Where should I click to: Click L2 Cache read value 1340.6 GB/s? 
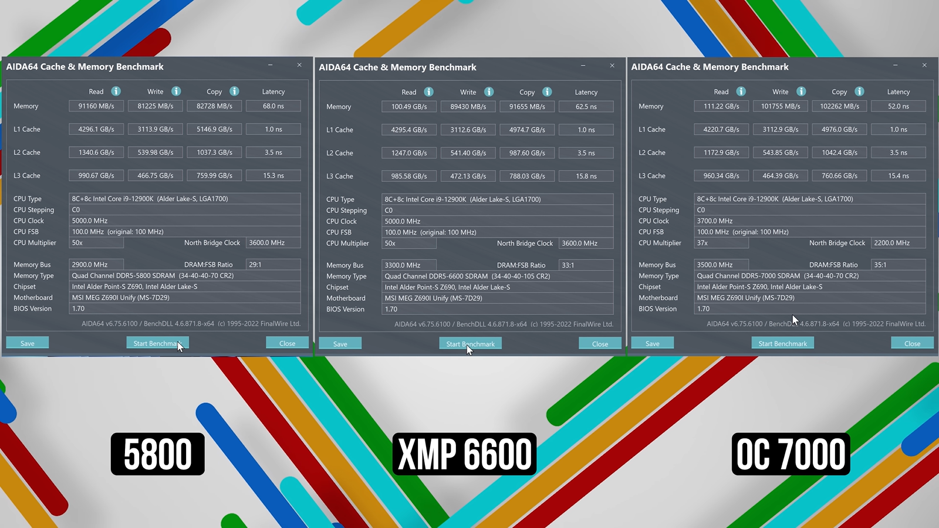point(96,153)
